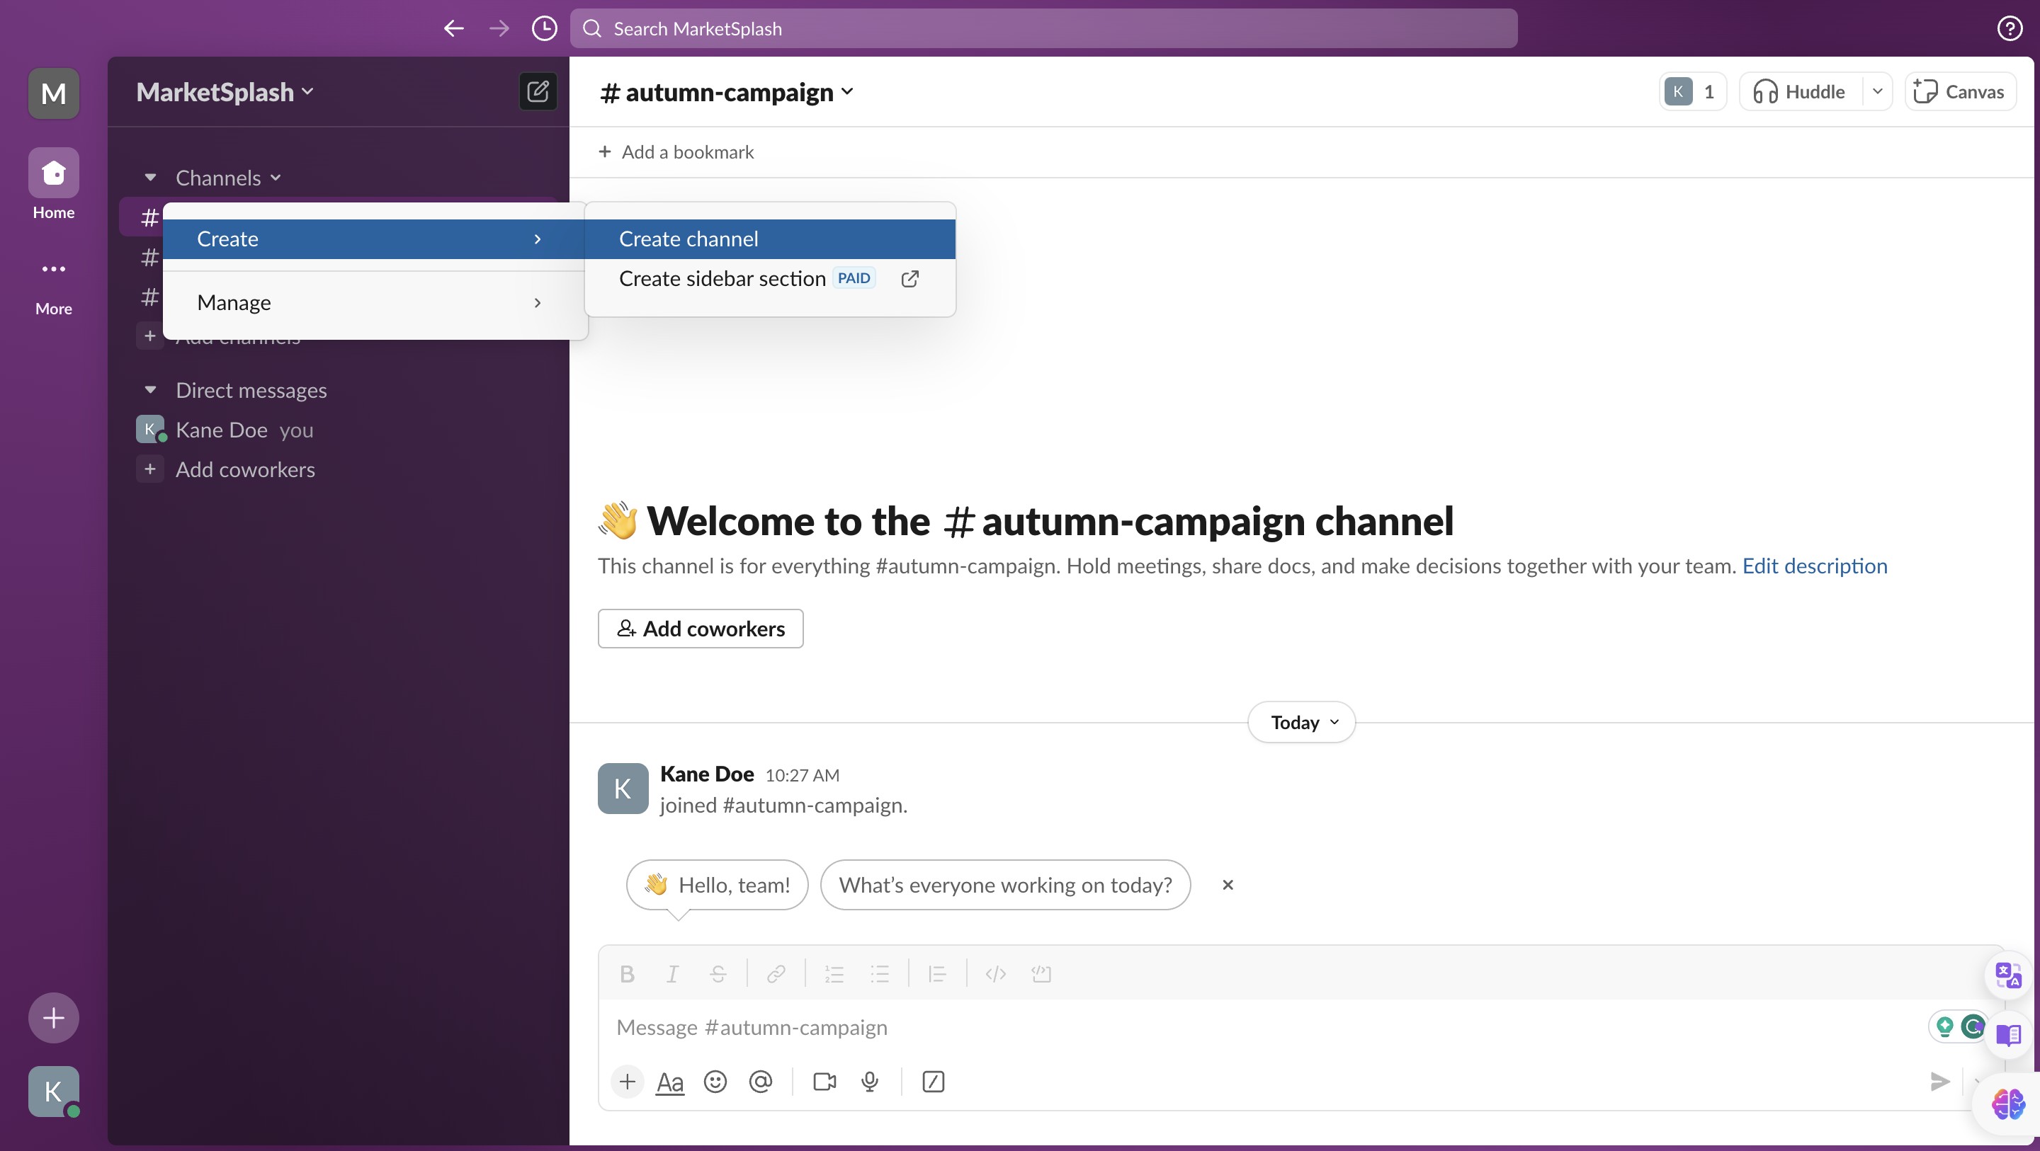Toggle formatting with the Aa icon
Viewport: 2040px width, 1151px height.
click(669, 1082)
